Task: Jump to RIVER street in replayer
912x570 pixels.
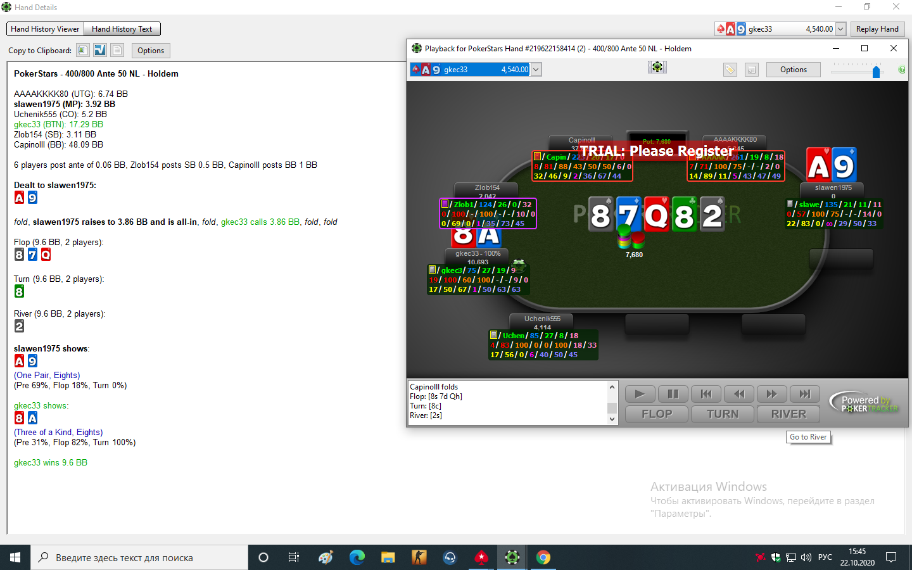Action: coord(788,414)
